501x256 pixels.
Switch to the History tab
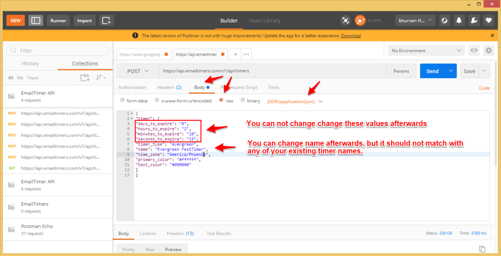(30, 63)
